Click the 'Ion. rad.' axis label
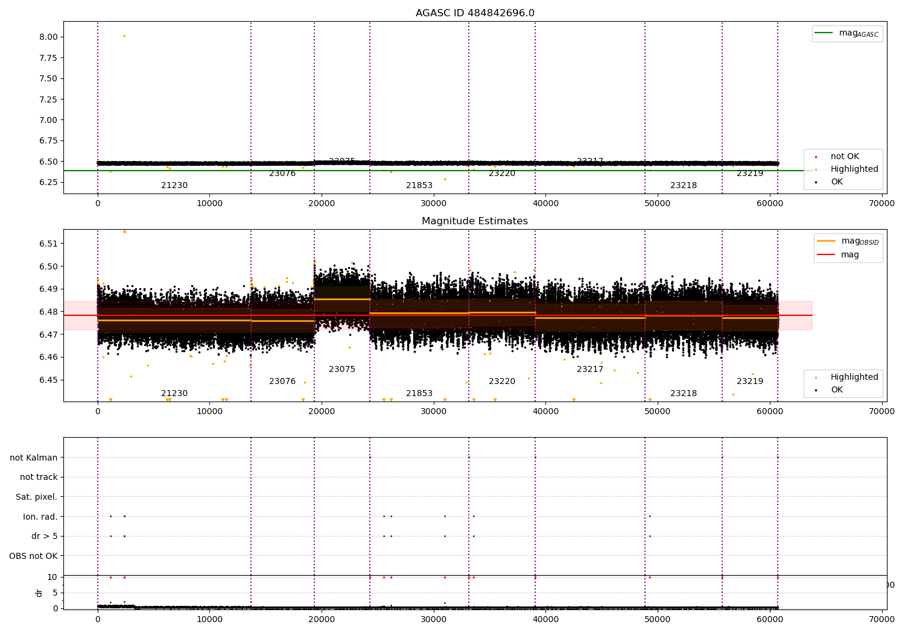This screenshot has width=905, height=633. 40,517
